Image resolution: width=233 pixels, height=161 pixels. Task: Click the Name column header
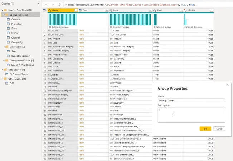click(63, 10)
